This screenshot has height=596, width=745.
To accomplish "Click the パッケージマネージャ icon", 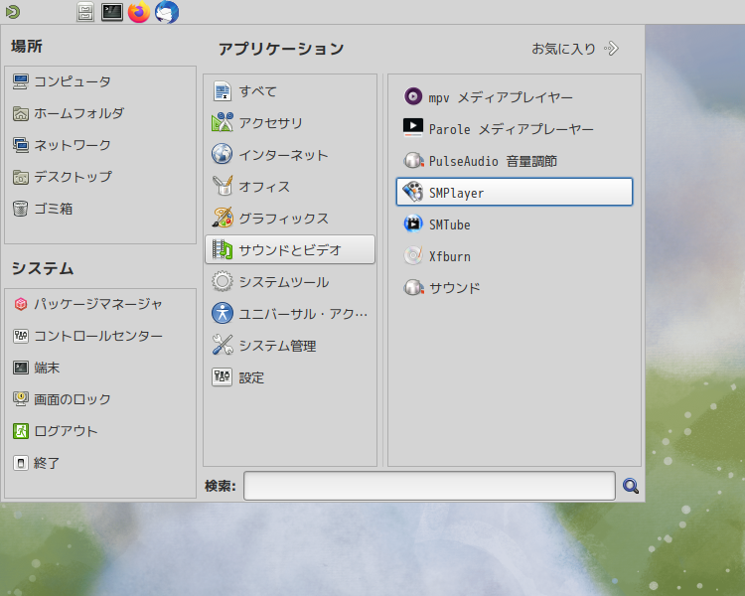I will coord(21,304).
